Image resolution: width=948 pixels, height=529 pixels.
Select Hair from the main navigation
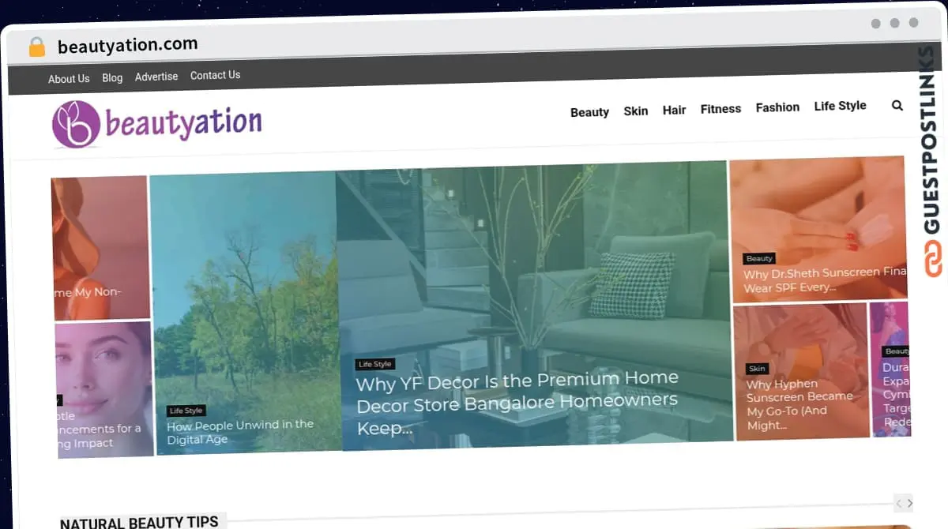click(674, 110)
